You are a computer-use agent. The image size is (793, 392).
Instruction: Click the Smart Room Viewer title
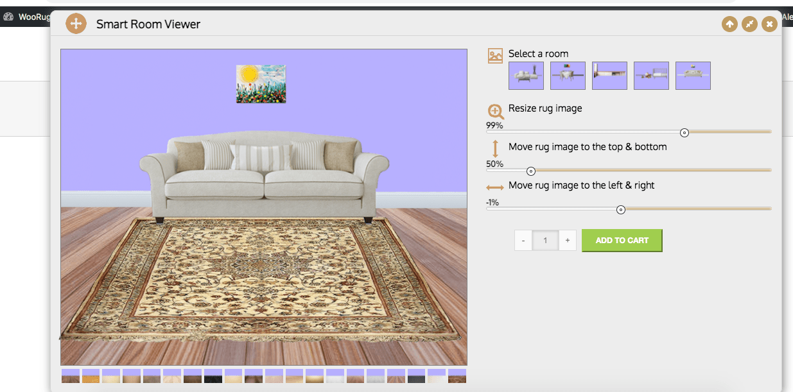click(148, 24)
